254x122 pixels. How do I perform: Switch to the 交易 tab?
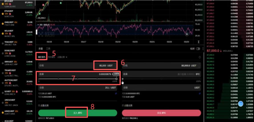click(x=41, y=49)
